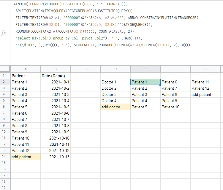
Task: Select active cell E2 'Patient 1'
Action: point(145,82)
